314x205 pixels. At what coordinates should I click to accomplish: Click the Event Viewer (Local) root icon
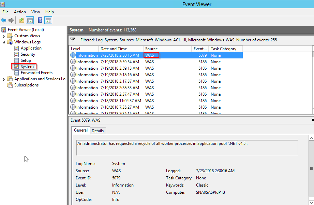click(3, 30)
